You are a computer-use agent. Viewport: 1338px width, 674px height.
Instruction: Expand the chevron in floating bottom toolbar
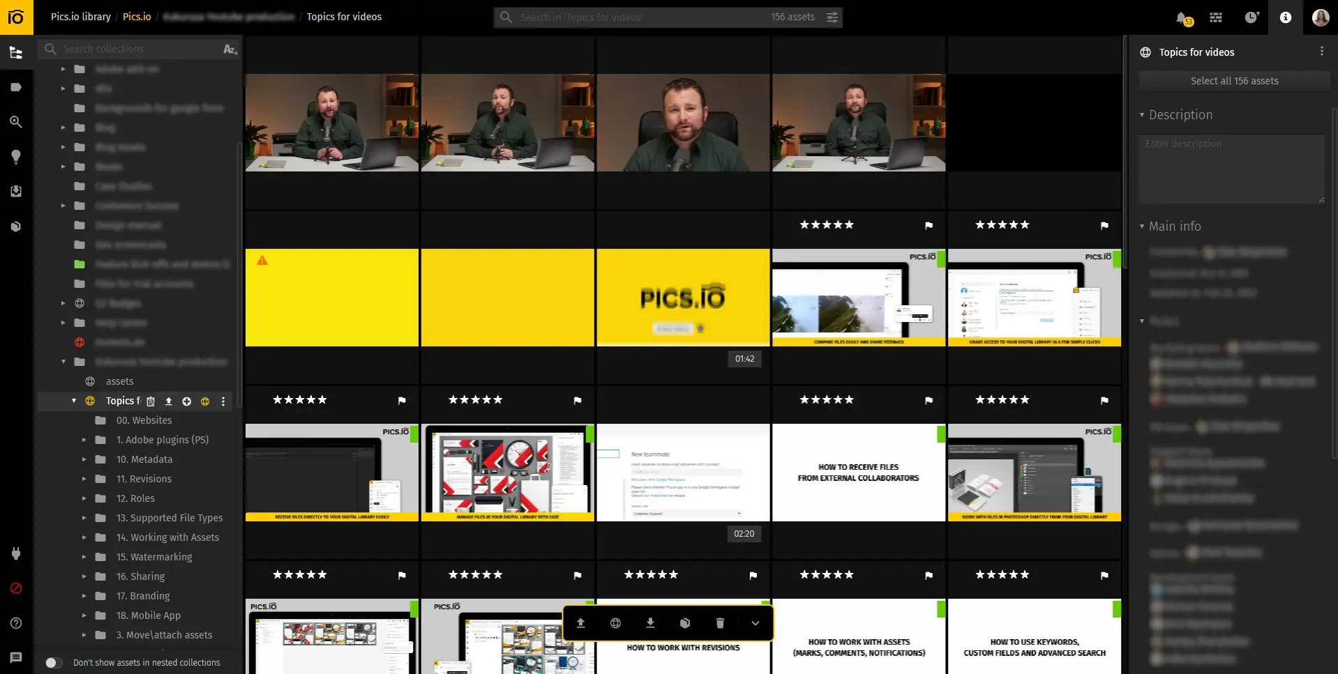[x=755, y=623]
